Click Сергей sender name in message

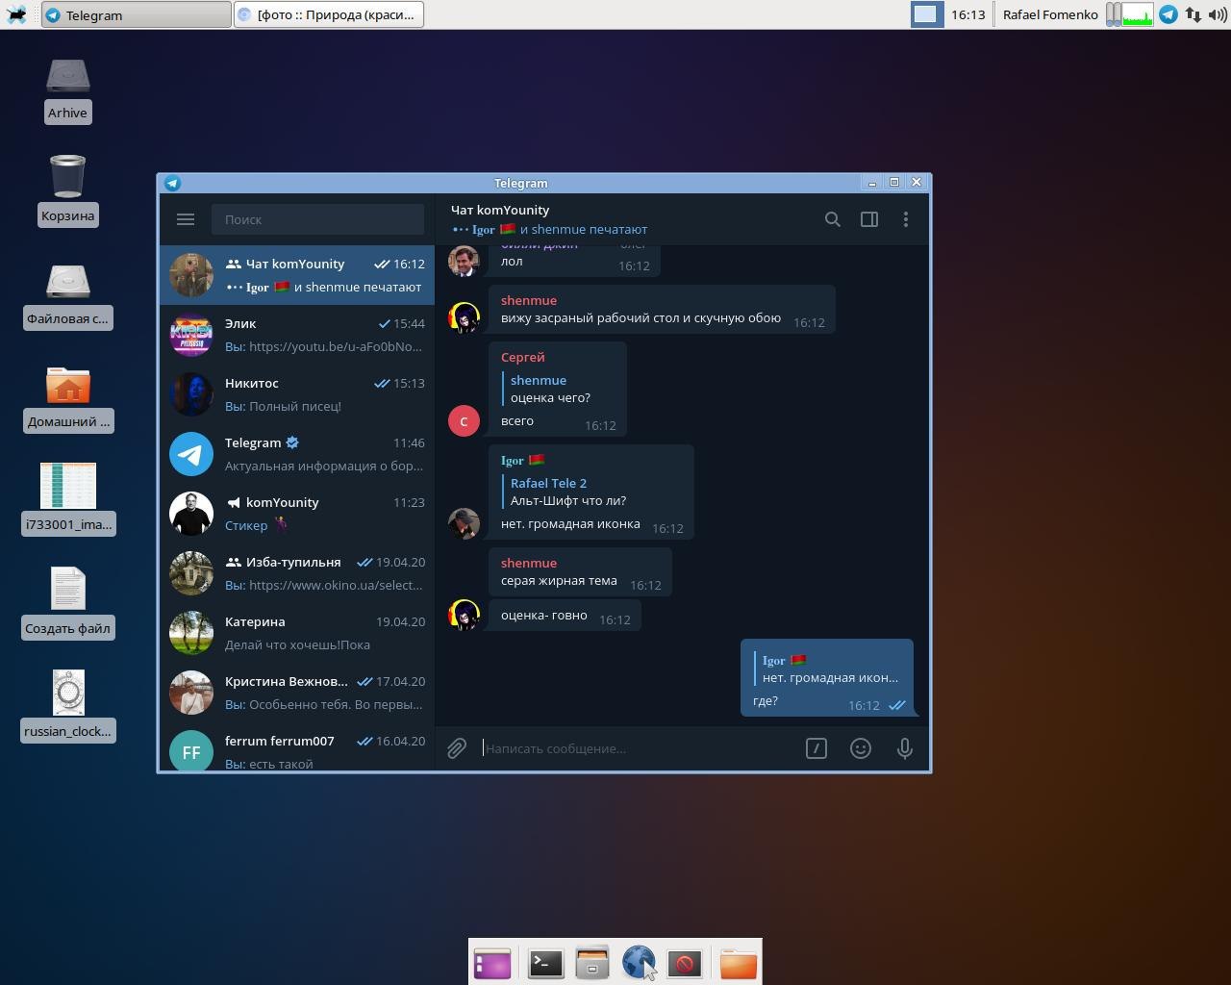click(x=523, y=357)
